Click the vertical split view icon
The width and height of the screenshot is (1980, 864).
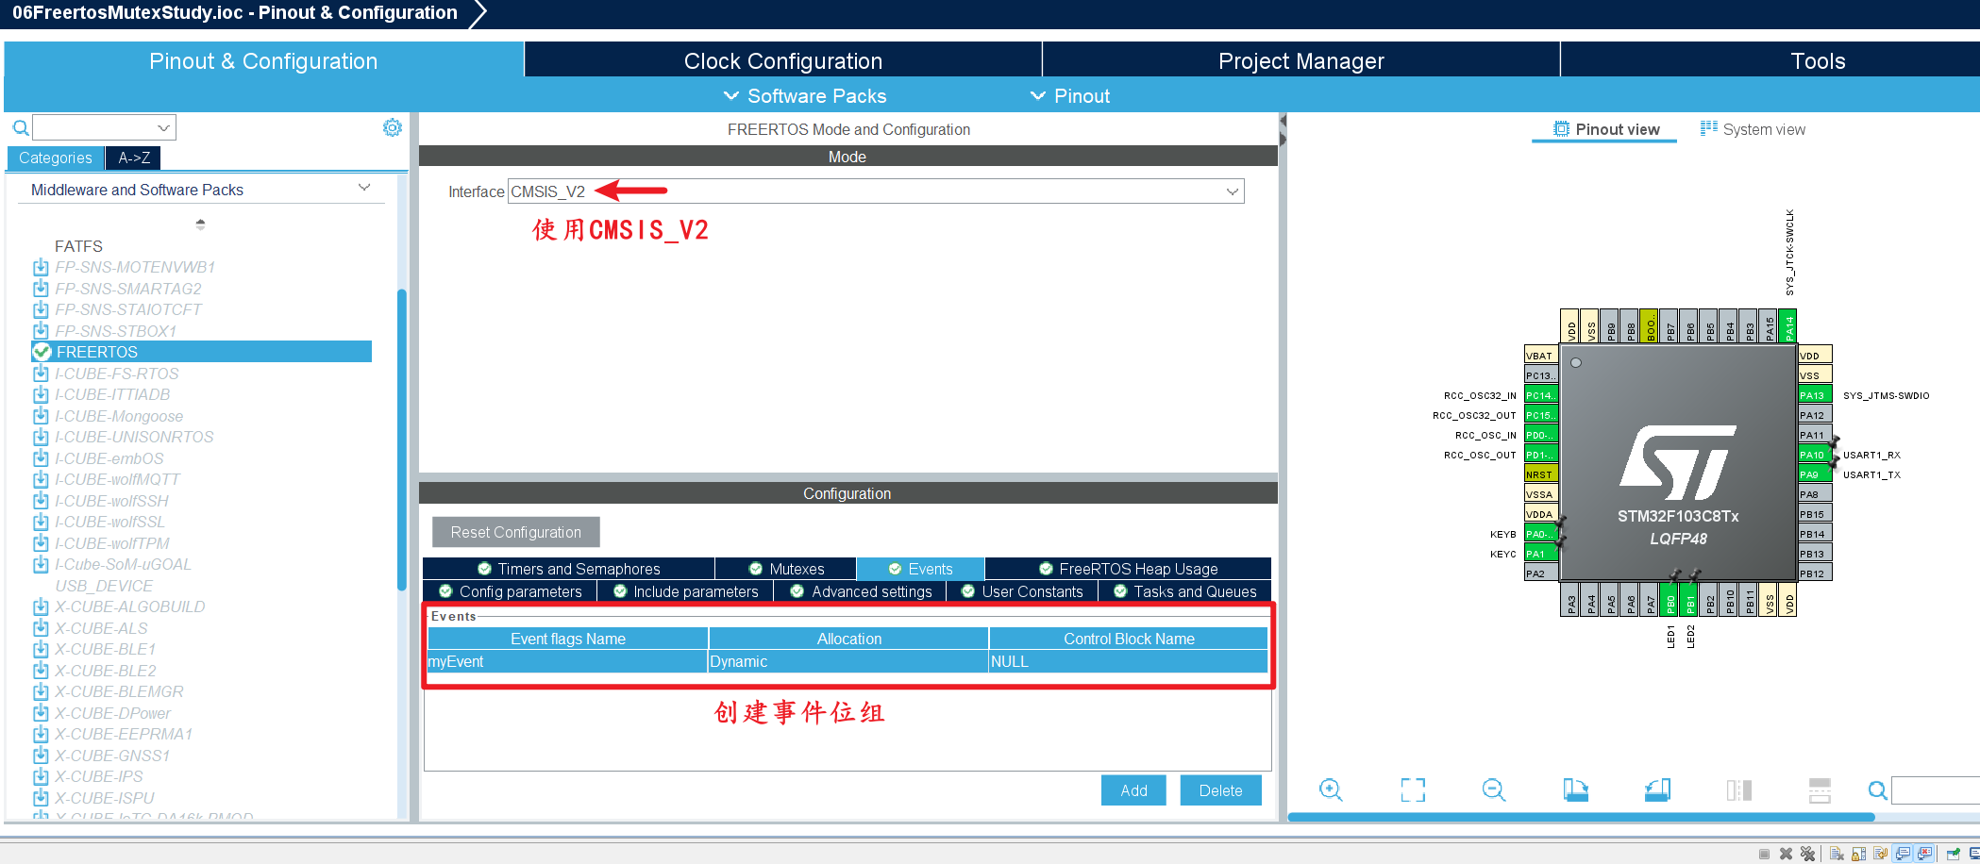1739,789
